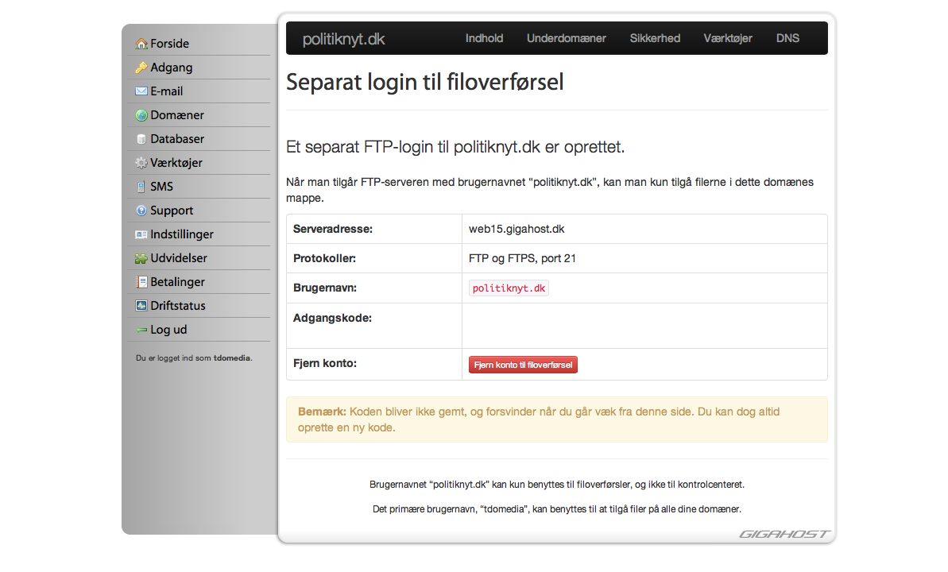The height and width of the screenshot is (572, 948).
Task: Click the Værktøjer gear icon in sidebar
Action: [141, 163]
